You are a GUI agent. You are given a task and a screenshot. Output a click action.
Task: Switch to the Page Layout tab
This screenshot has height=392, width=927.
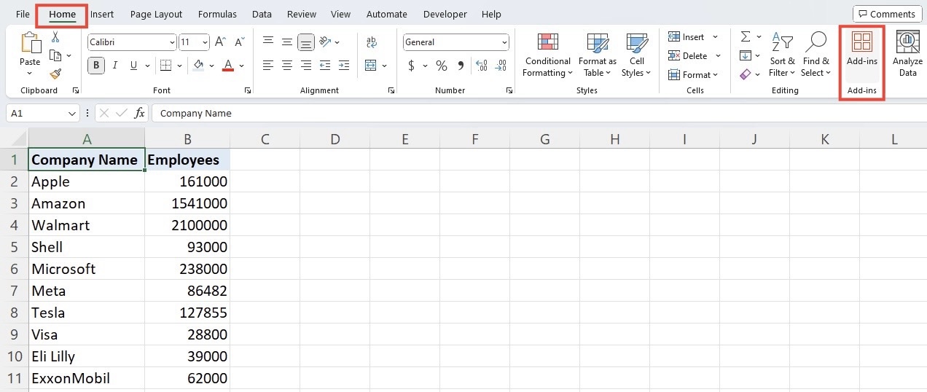[156, 14]
